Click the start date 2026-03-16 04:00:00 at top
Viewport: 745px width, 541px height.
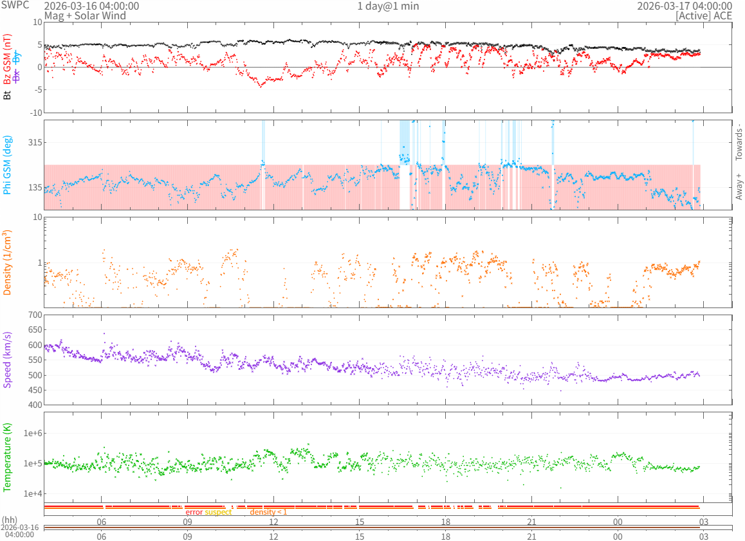(x=91, y=6)
